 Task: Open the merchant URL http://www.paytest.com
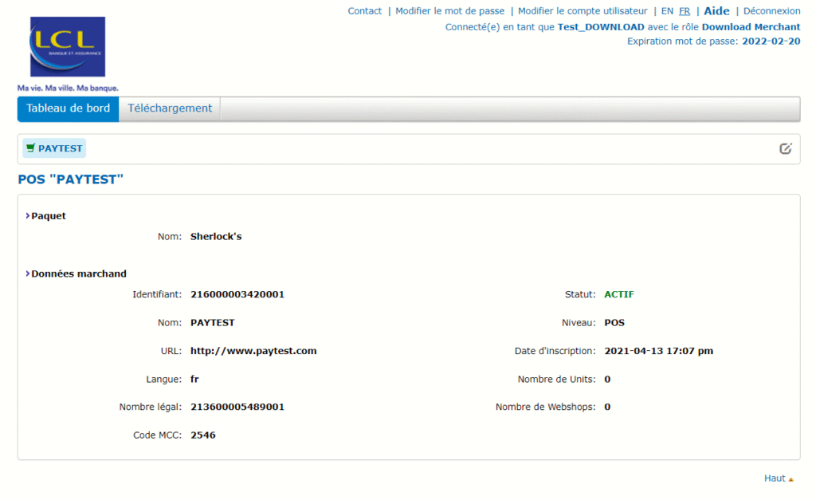253,350
